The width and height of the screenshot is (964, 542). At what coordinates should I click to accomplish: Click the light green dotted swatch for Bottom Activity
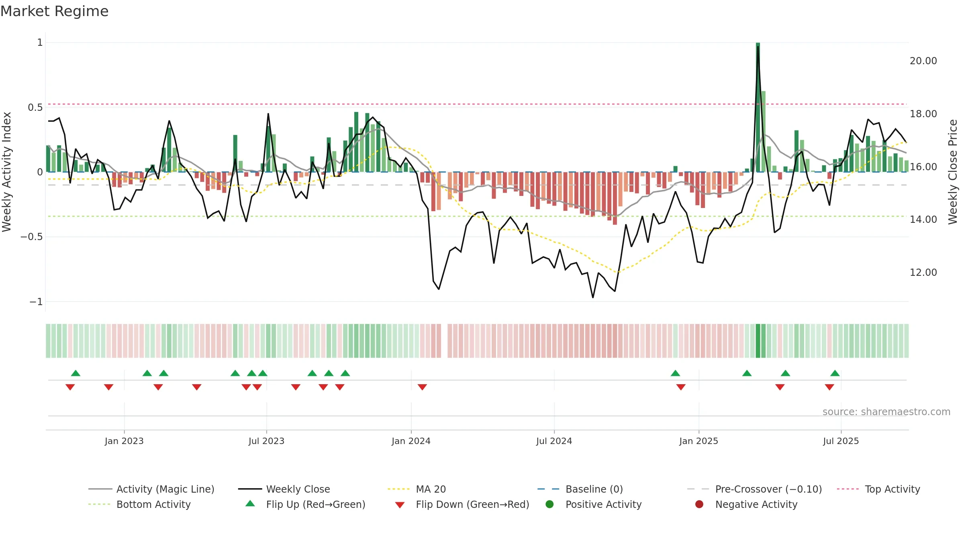coord(99,504)
